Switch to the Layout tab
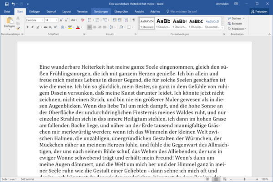Viewport: 273px width, 182px height. point(66,12)
